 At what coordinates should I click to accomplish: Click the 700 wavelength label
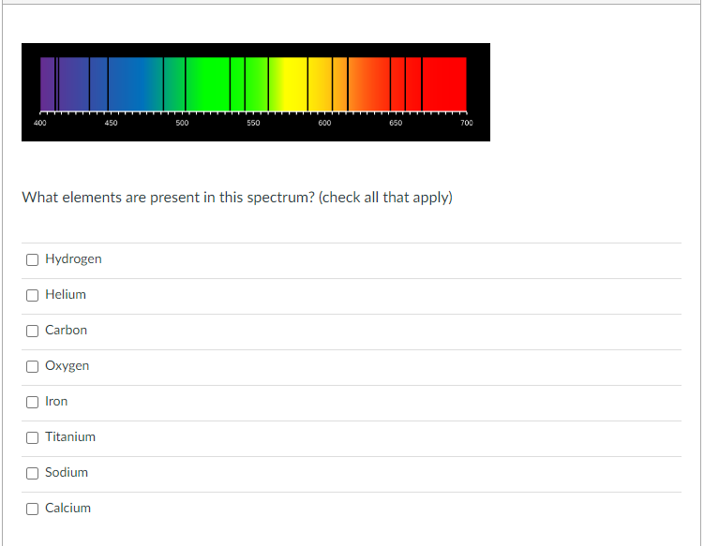[467, 123]
